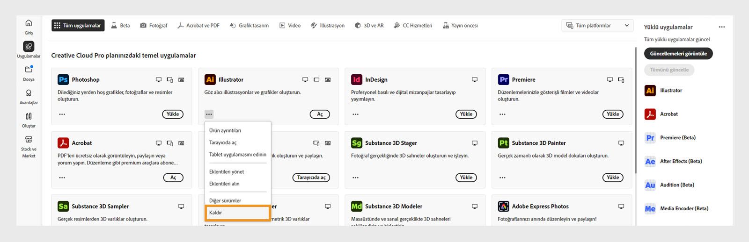The image size is (749, 242).
Task: Click Adobe Express Photos app icon
Action: pos(504,206)
